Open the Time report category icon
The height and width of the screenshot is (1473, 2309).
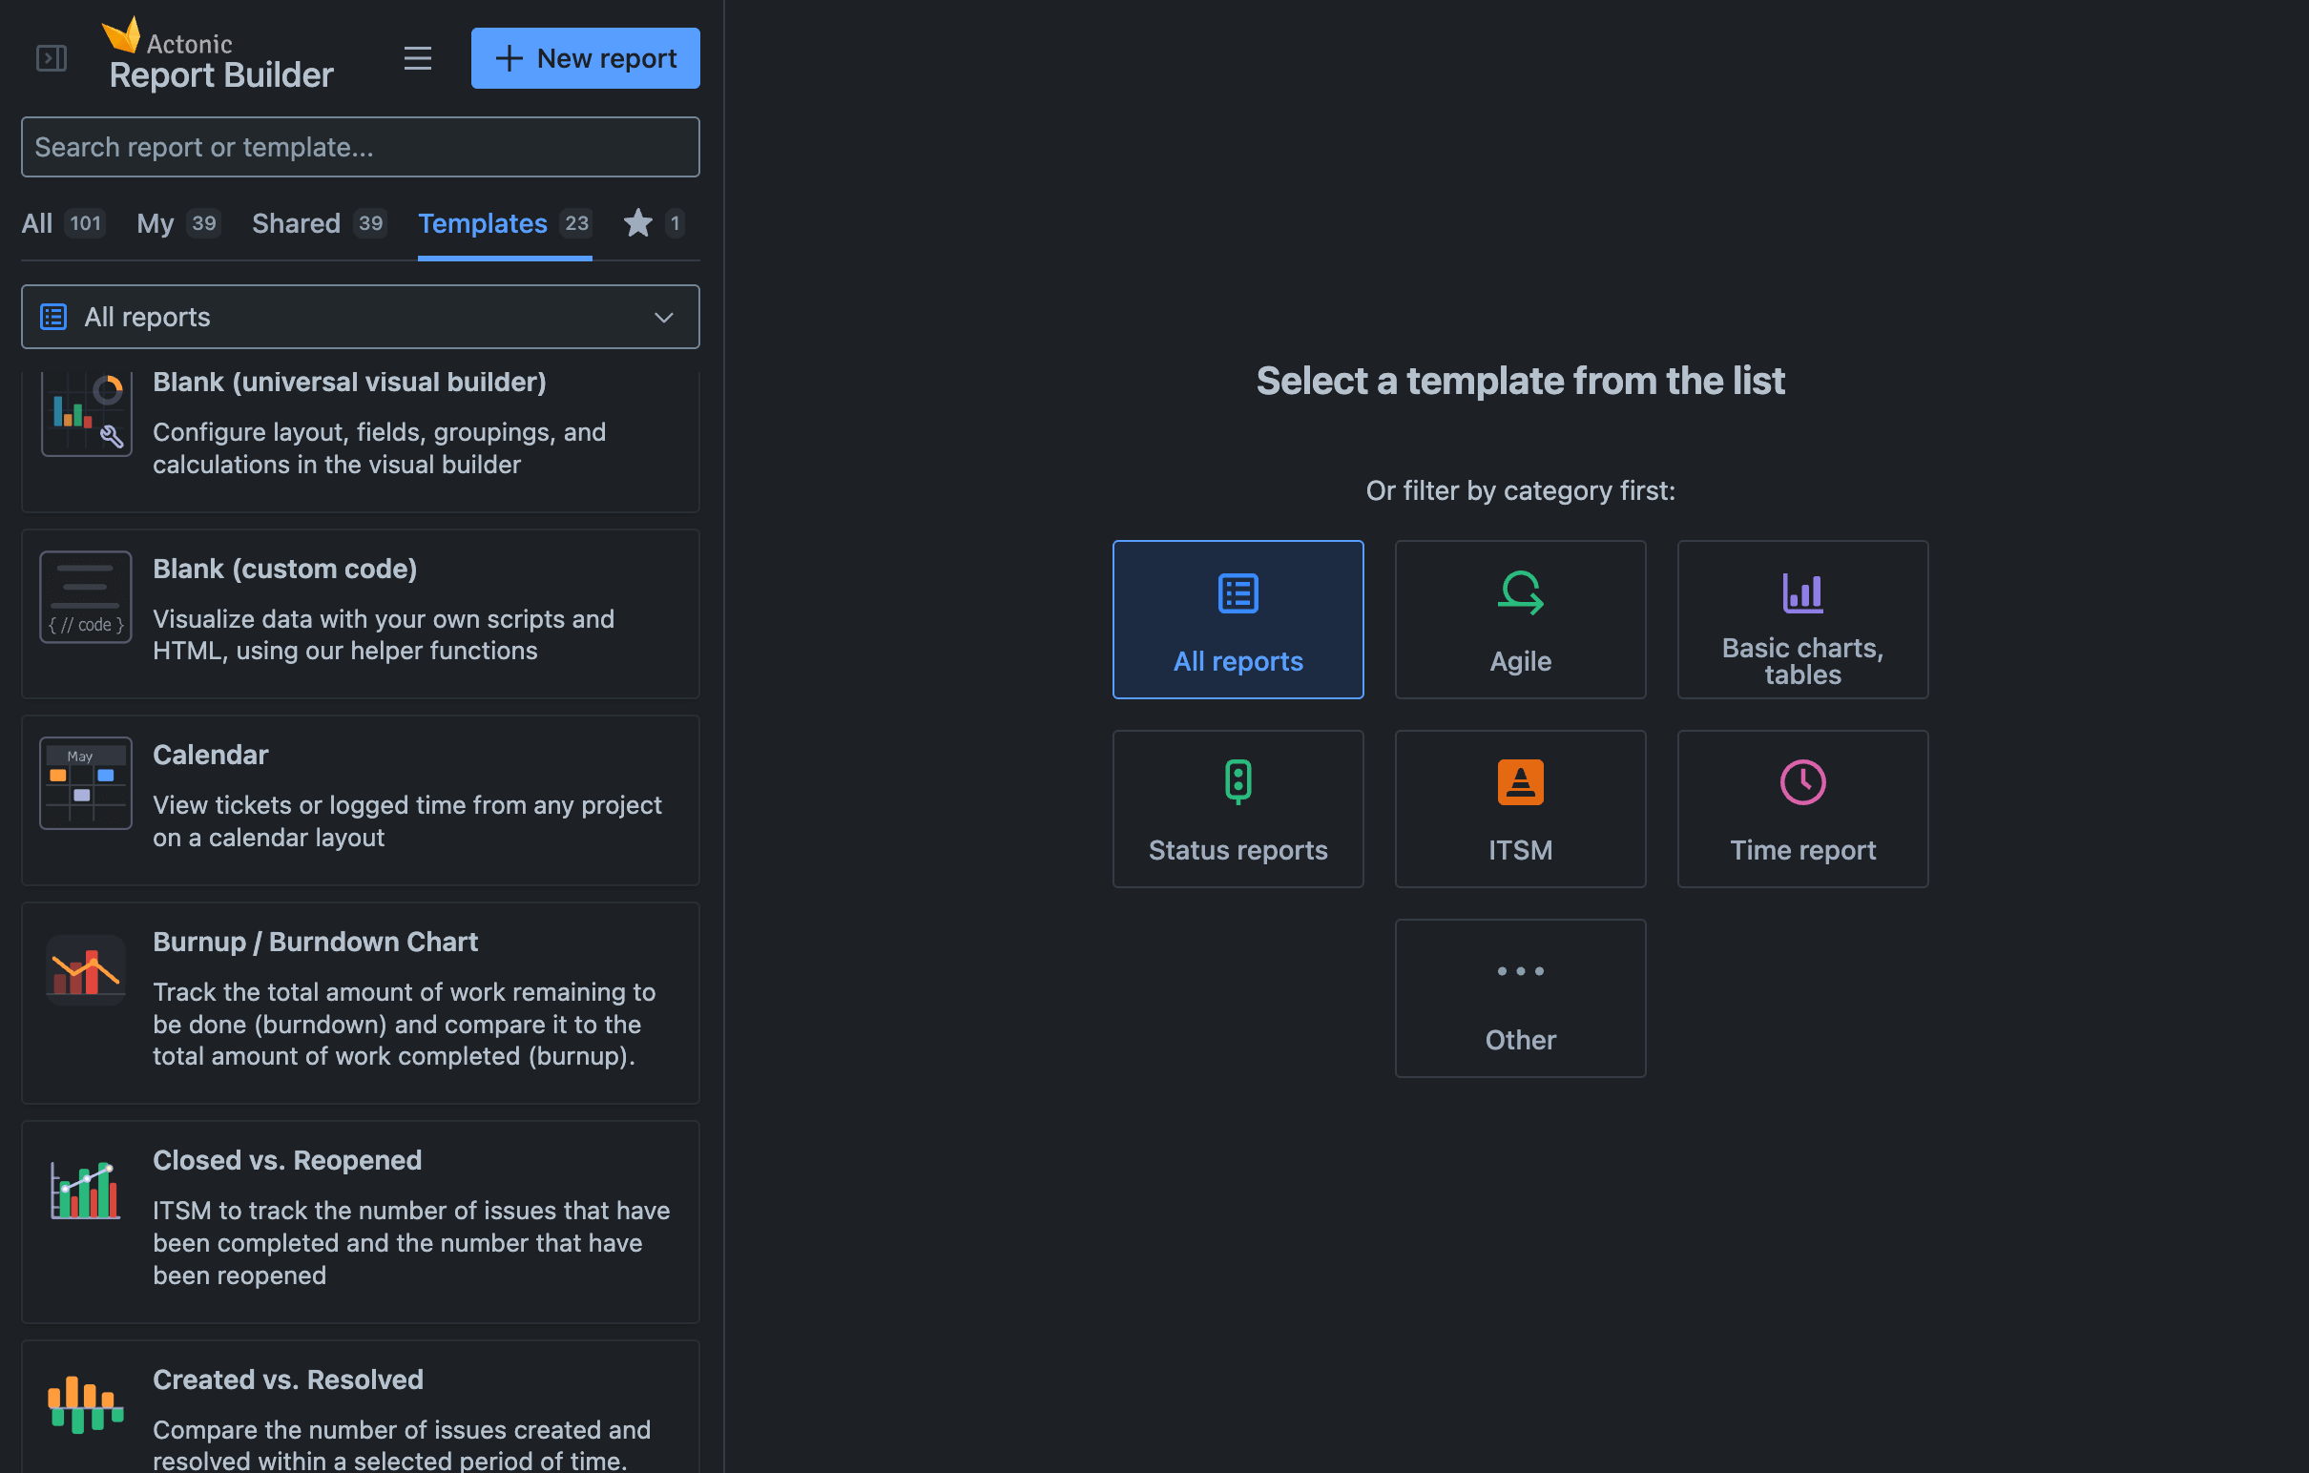pos(1801,781)
